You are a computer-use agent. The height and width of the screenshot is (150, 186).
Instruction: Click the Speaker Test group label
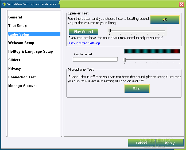coord(78,13)
